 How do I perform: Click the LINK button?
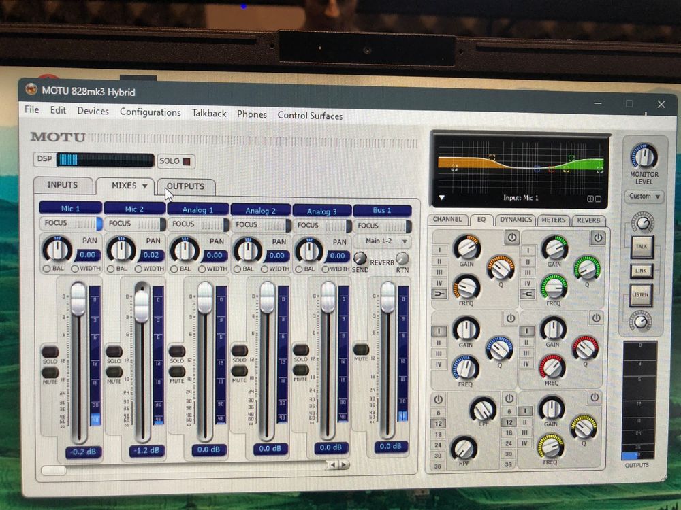[x=641, y=271]
